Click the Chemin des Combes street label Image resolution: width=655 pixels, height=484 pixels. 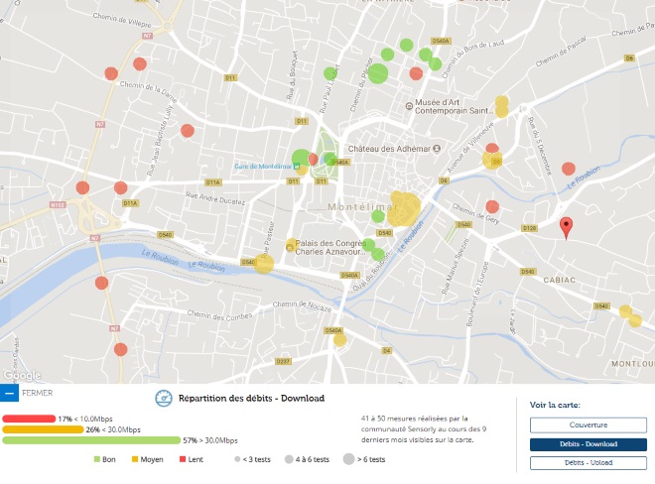coord(219,315)
